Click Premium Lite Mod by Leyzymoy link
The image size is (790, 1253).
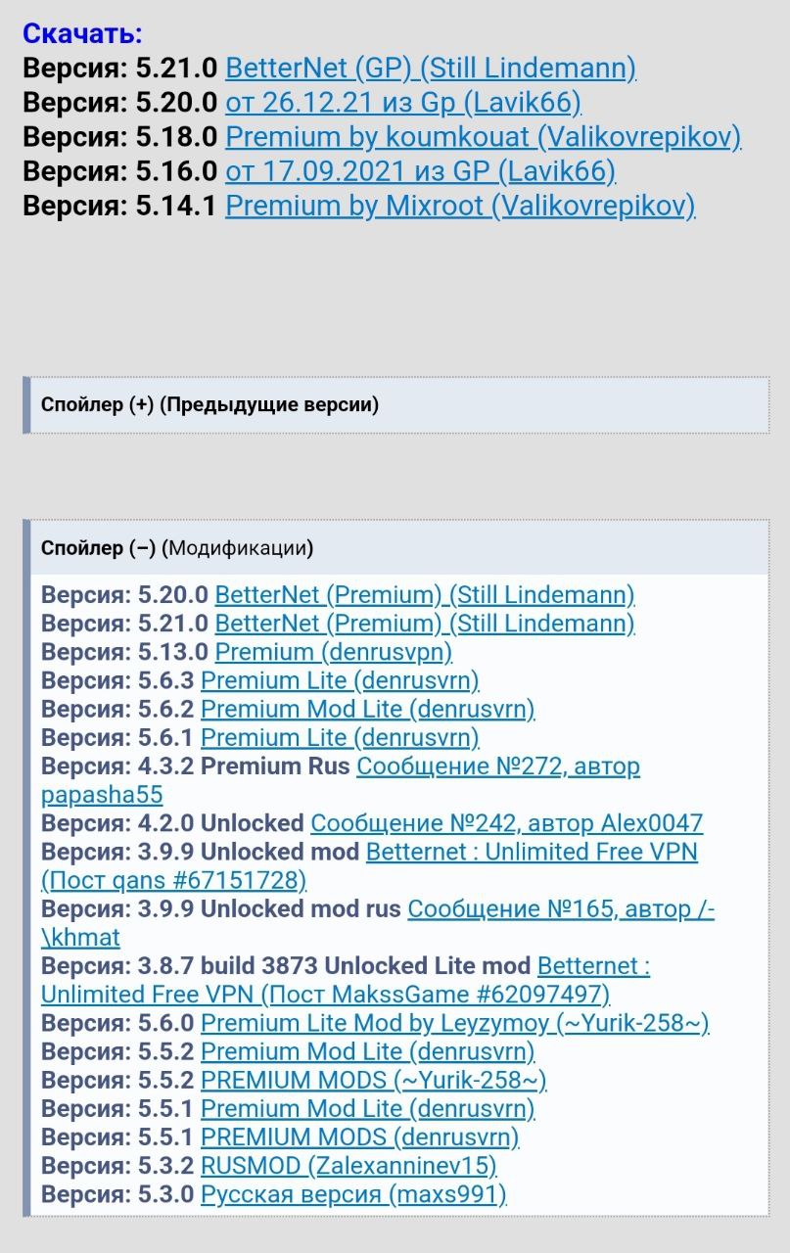coord(454,1023)
